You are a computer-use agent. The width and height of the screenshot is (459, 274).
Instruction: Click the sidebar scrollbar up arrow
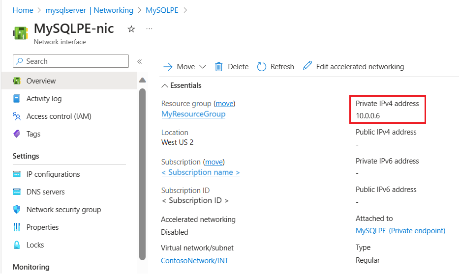coord(143,80)
